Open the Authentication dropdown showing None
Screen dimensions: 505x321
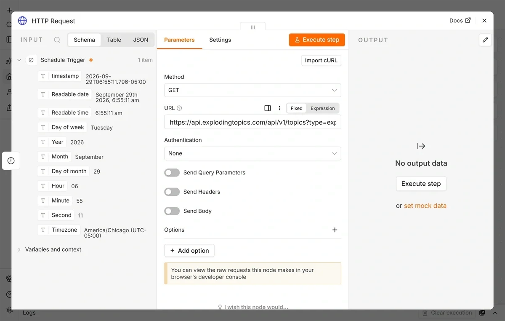pyautogui.click(x=252, y=153)
